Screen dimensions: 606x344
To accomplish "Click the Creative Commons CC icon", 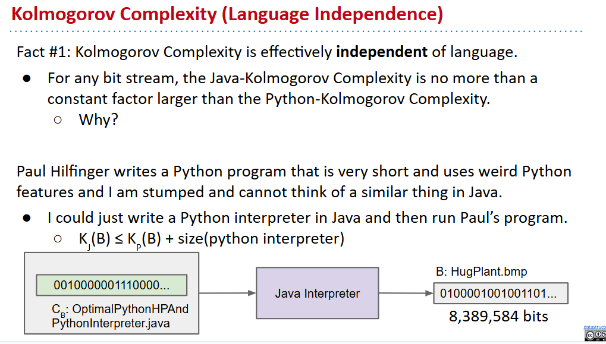I will pyautogui.click(x=590, y=336).
